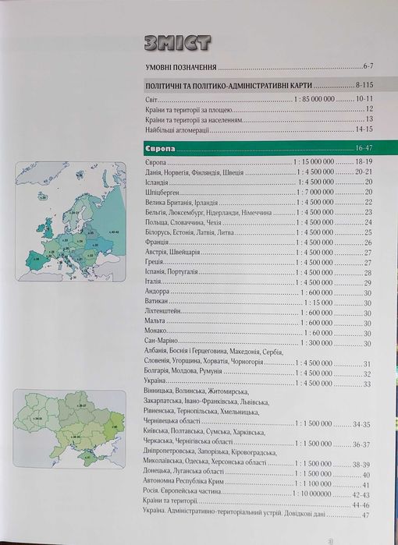The width and height of the screenshot is (398, 545).
Task: Select the 'Світ' map entry
Action: point(259,99)
